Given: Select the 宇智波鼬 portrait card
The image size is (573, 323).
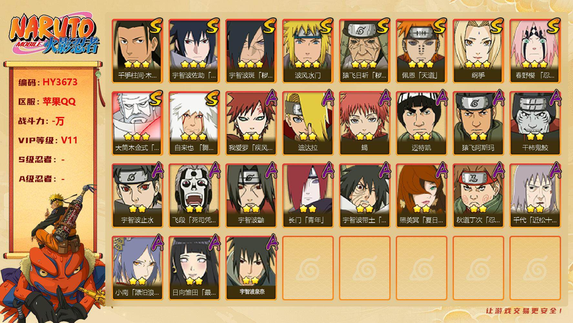Looking at the screenshot, I should click(251, 196).
